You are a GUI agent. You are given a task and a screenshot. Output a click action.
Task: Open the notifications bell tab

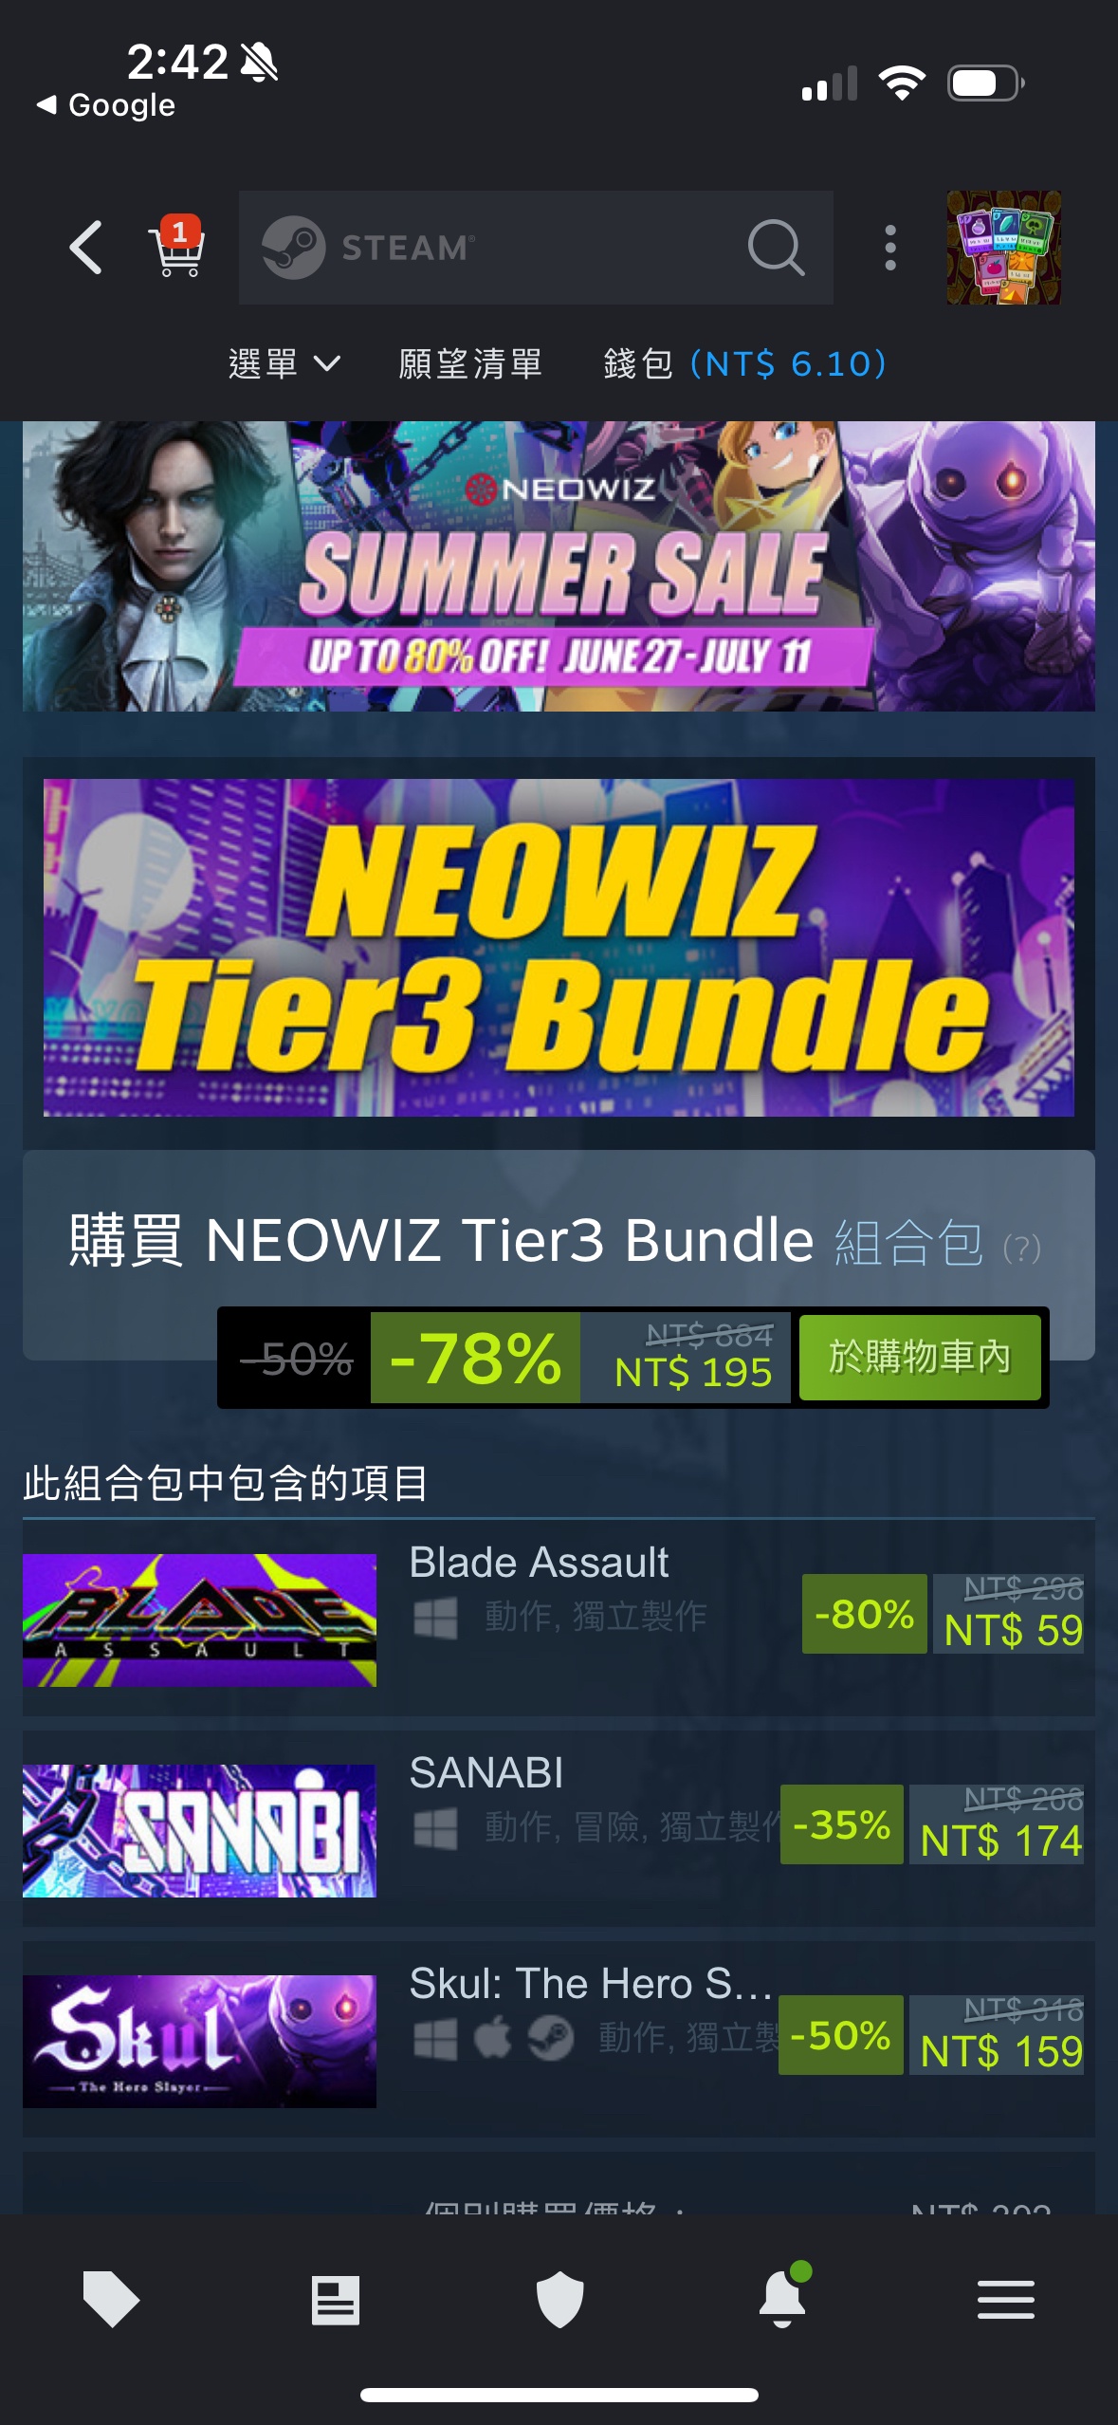click(x=783, y=2298)
